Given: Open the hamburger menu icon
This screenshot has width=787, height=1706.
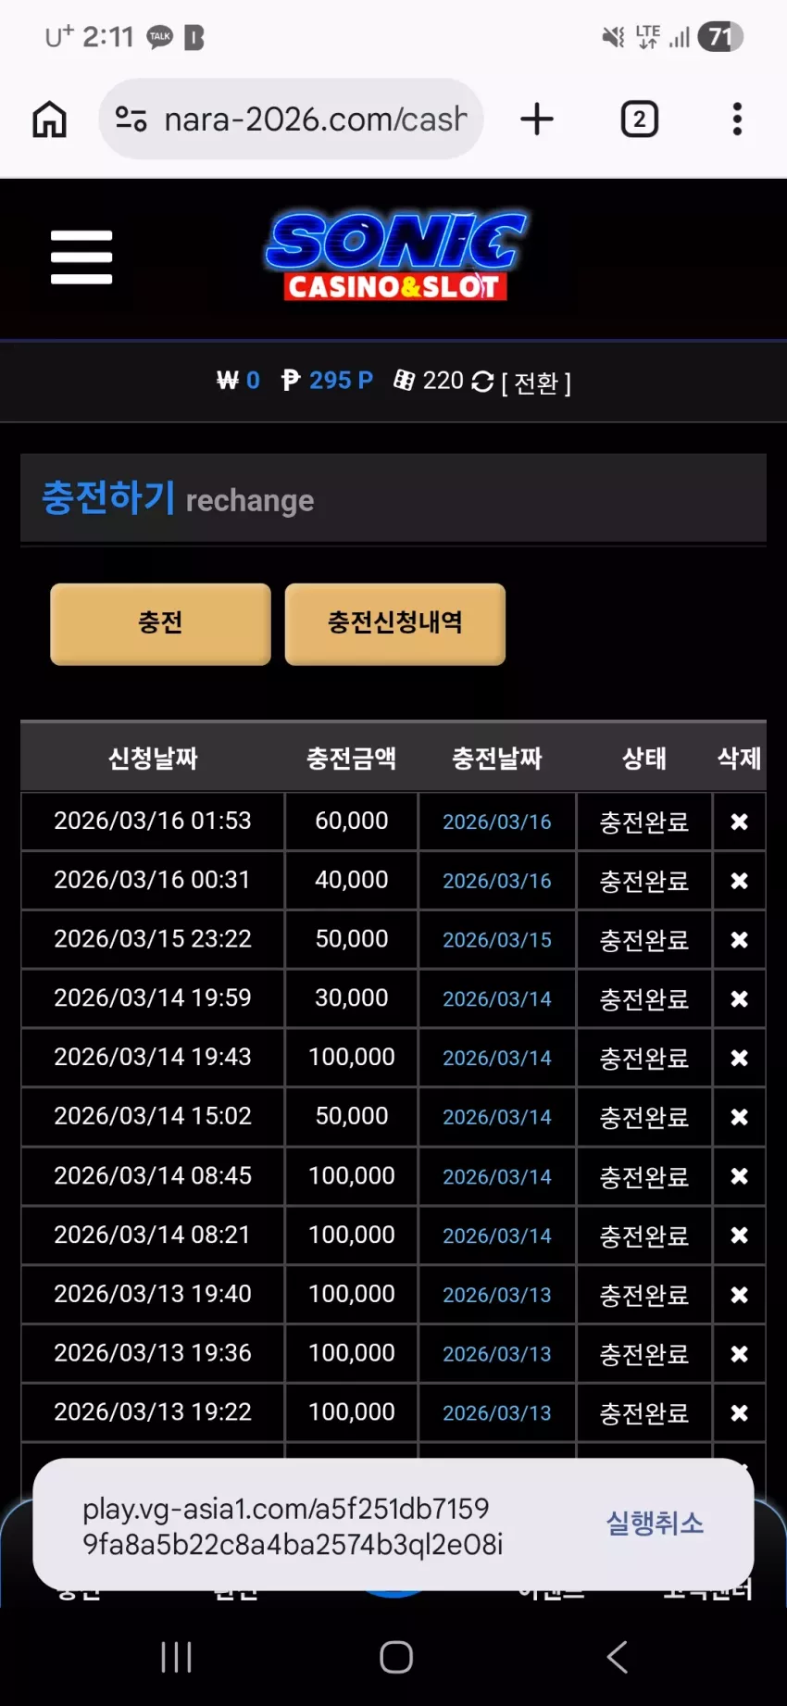Looking at the screenshot, I should pos(81,257).
